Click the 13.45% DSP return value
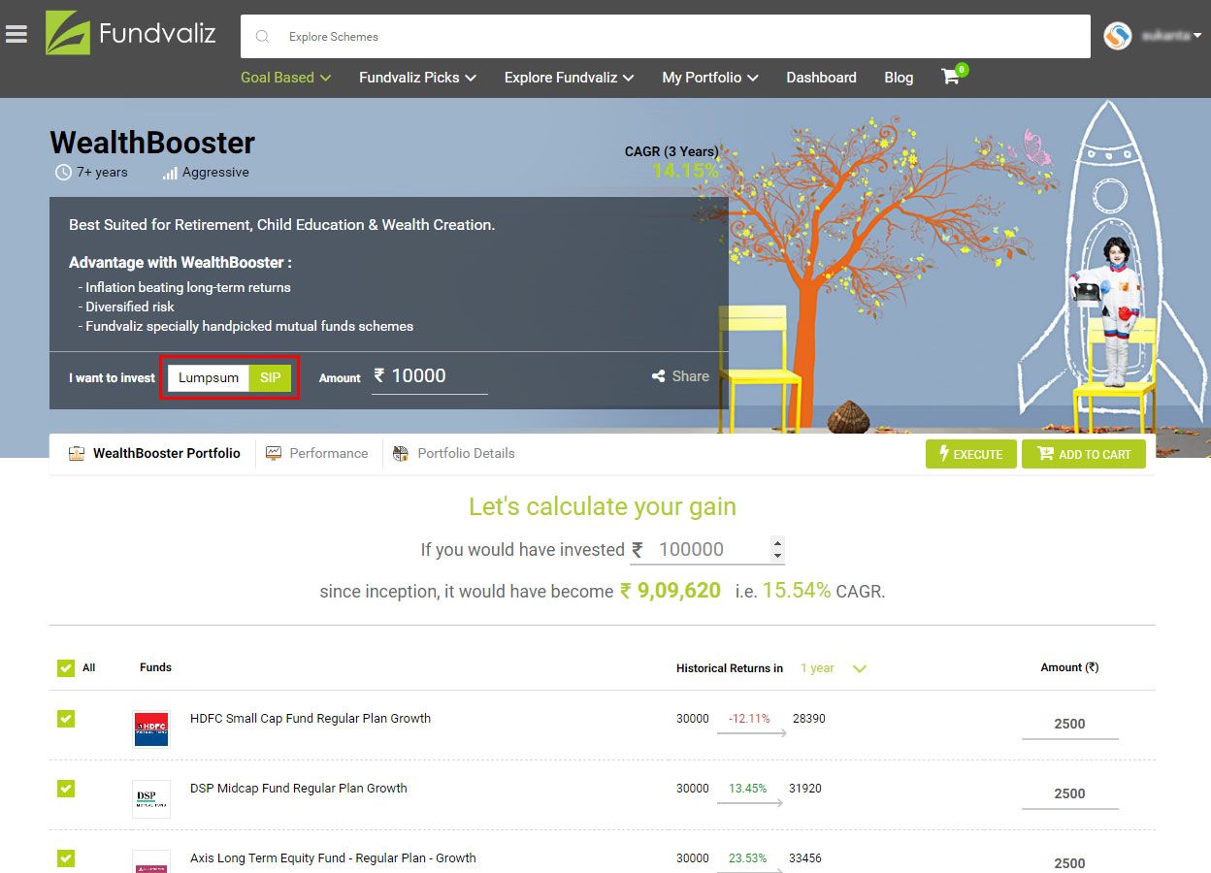1211x873 pixels. [748, 789]
